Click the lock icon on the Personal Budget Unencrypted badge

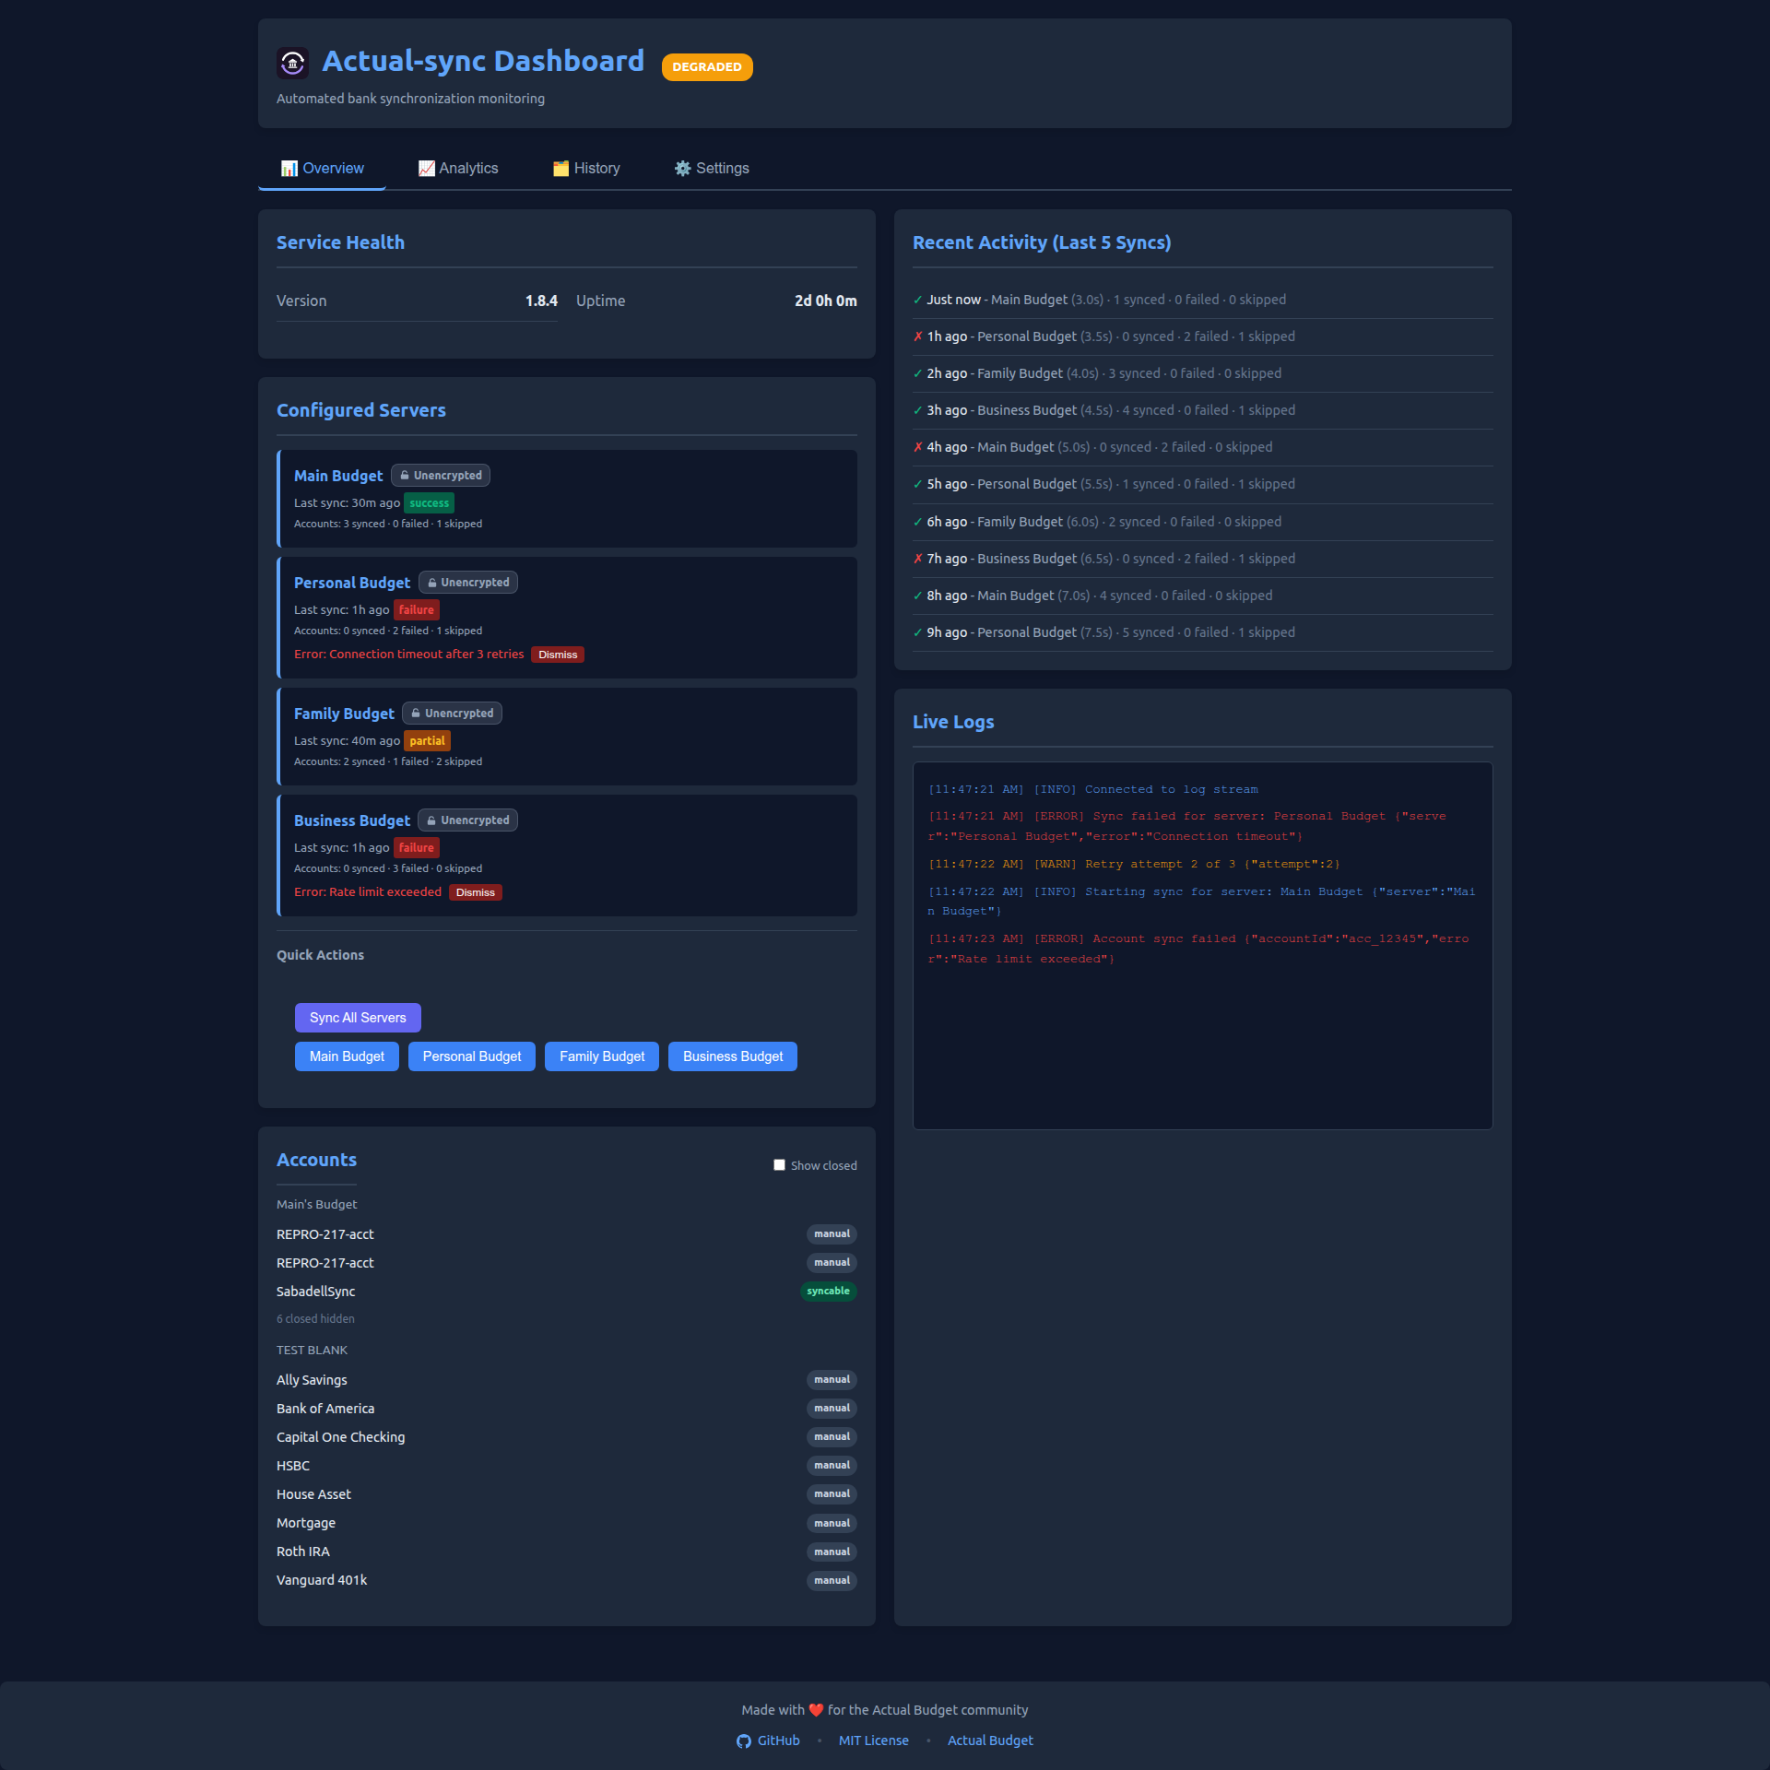tap(431, 583)
